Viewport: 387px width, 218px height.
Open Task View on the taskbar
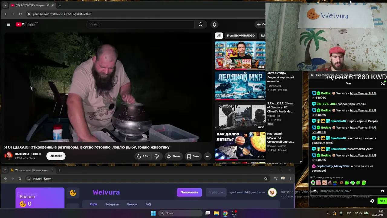[x=207, y=213]
